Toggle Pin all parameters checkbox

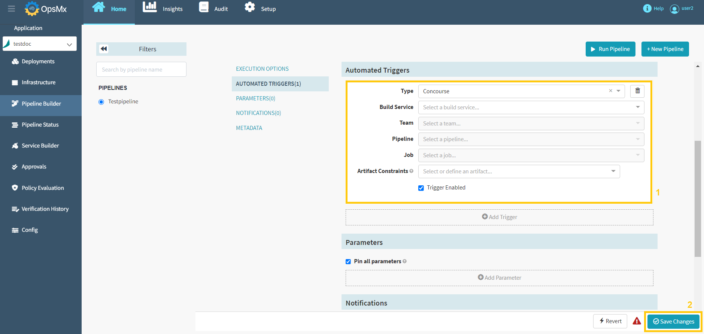[348, 262]
